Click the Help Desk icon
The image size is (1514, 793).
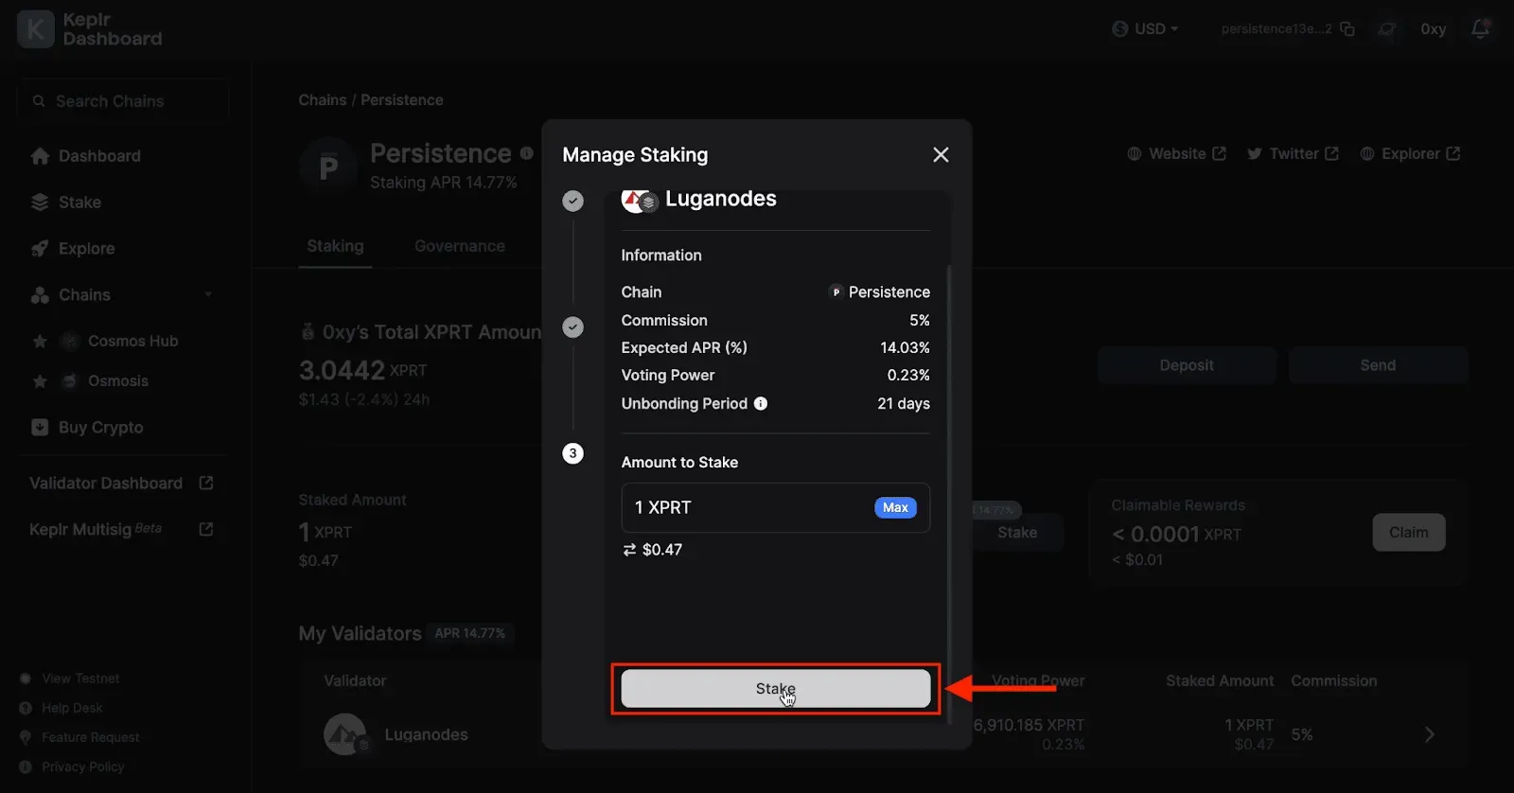[26, 708]
